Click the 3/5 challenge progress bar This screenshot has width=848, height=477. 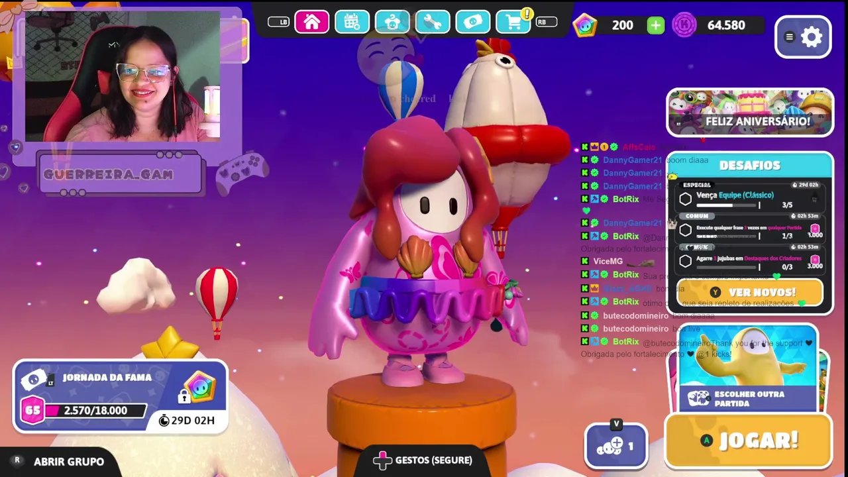pyautogui.click(x=728, y=205)
